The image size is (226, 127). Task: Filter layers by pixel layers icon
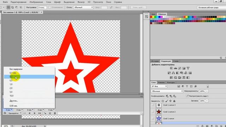coord(179,86)
